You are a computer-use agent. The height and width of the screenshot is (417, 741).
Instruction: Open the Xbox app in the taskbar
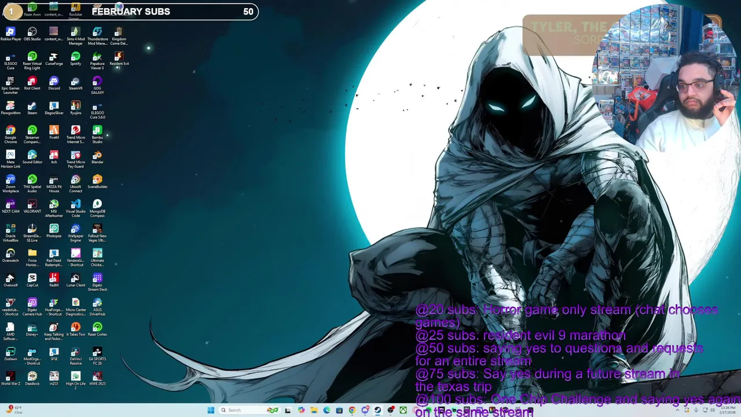403,410
